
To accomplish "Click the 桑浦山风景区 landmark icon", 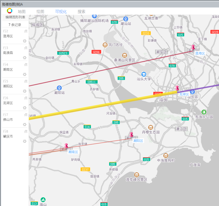I will point(124,55).
